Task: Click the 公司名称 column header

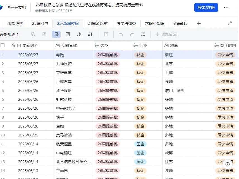Action: coord(73,45)
